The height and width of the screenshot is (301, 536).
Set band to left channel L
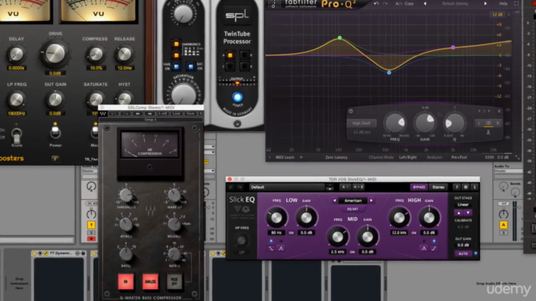click(x=479, y=123)
